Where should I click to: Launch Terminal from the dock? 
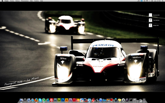131,100
